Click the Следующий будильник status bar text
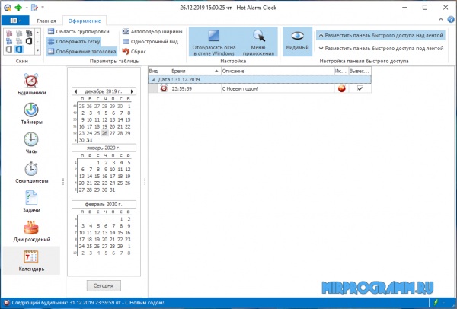 tap(88, 303)
